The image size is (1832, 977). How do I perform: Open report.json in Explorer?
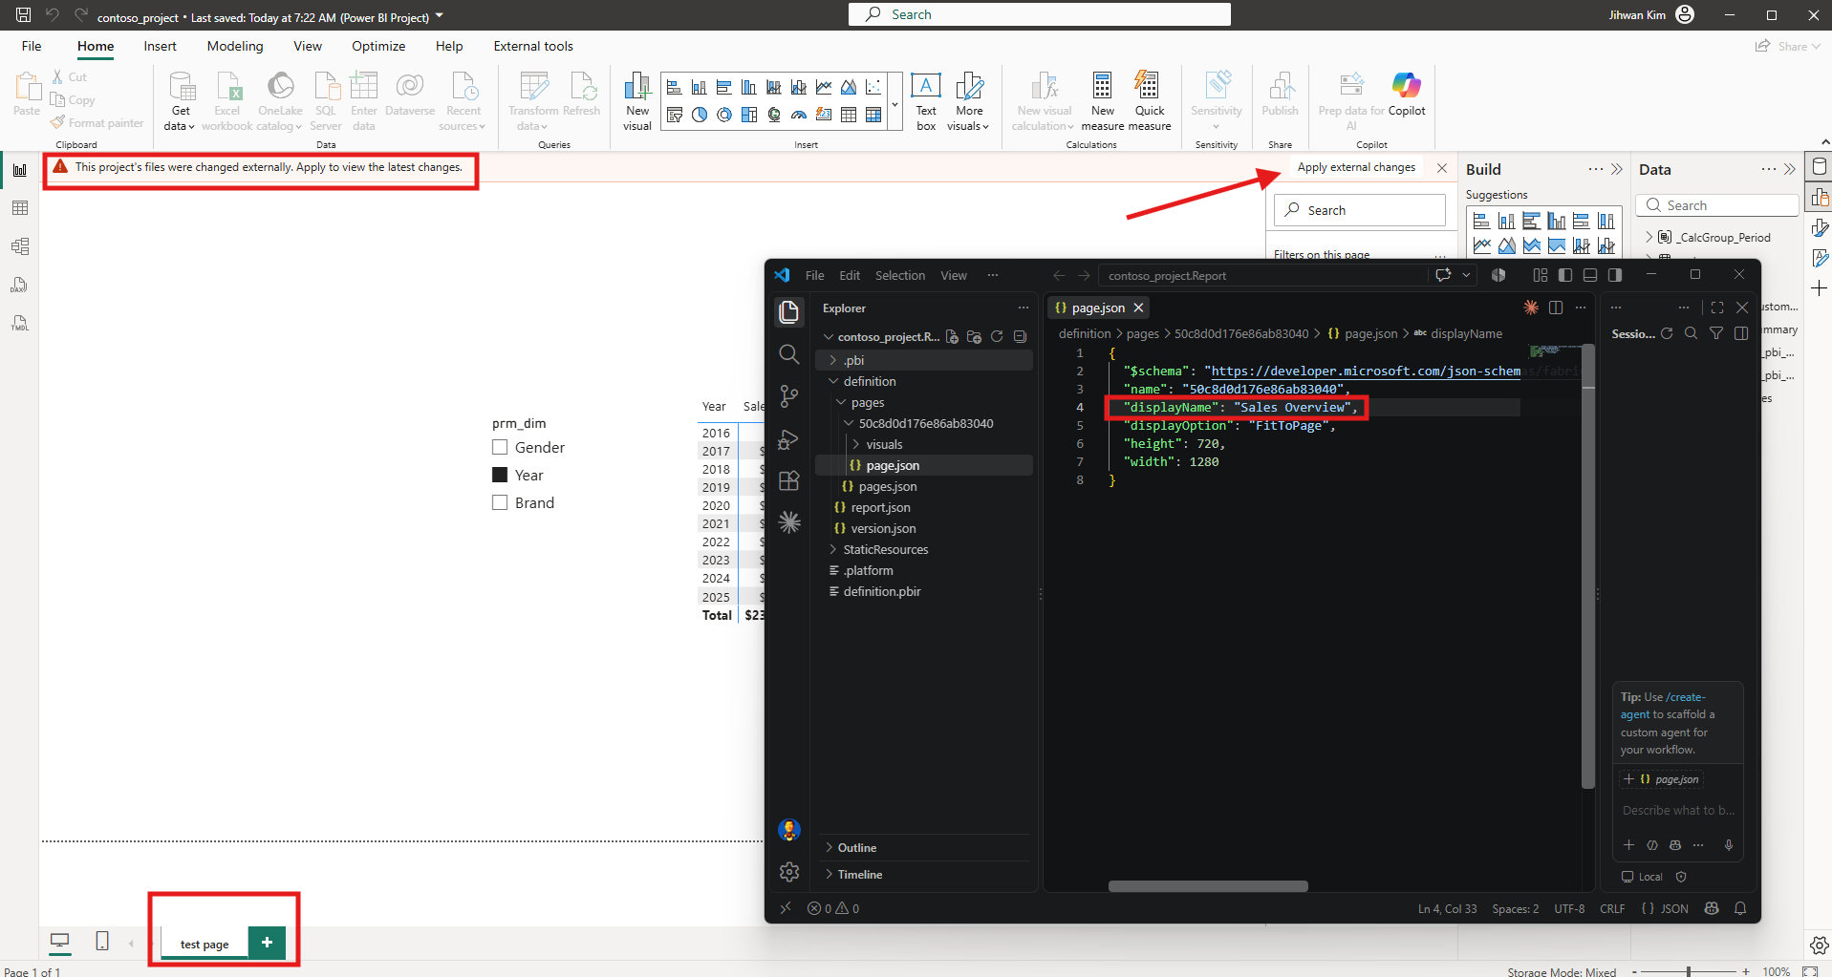coord(880,507)
